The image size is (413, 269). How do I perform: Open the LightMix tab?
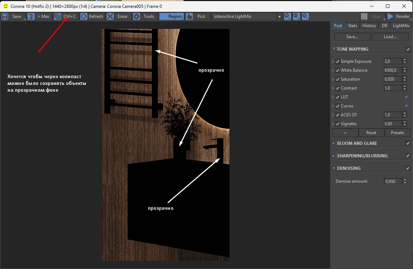tap(401, 26)
